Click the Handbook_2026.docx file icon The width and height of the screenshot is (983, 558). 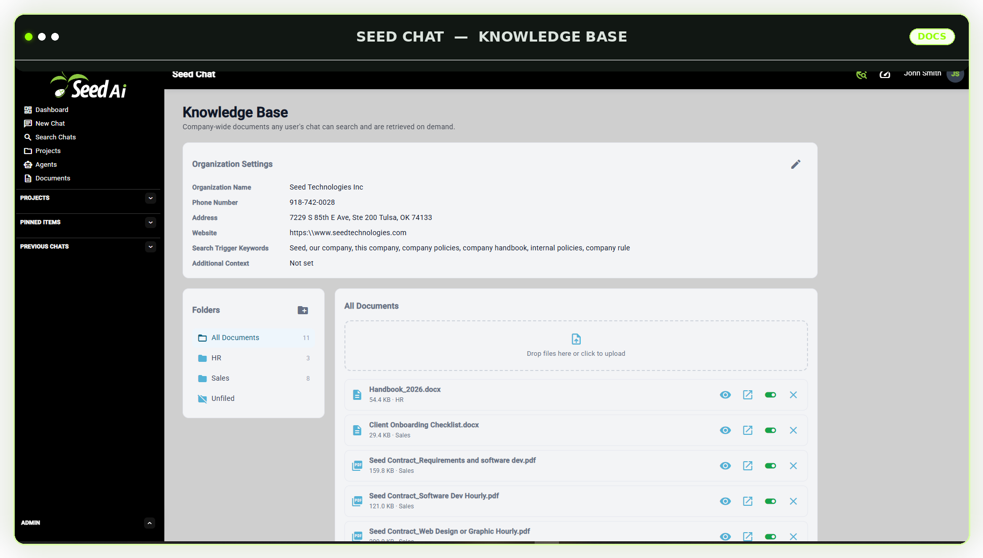[x=357, y=395]
